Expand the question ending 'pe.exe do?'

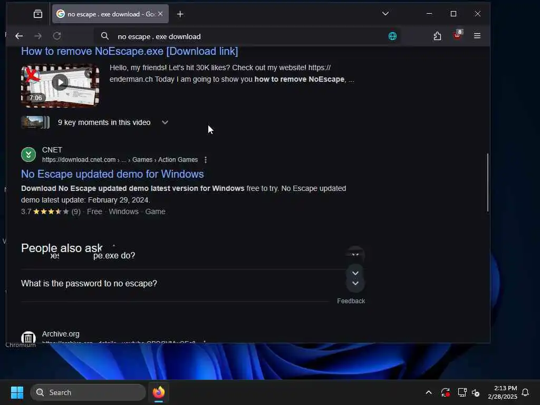[x=193, y=256]
